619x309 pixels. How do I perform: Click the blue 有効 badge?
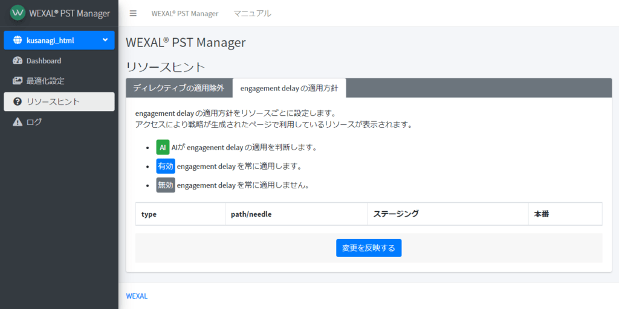click(x=166, y=167)
